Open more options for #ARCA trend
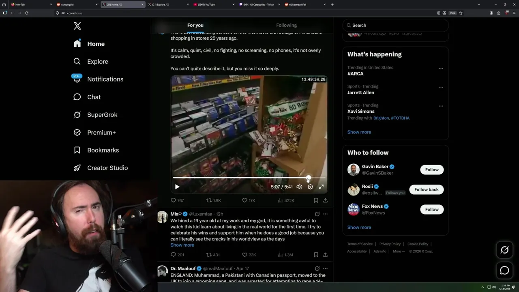 pyautogui.click(x=441, y=68)
